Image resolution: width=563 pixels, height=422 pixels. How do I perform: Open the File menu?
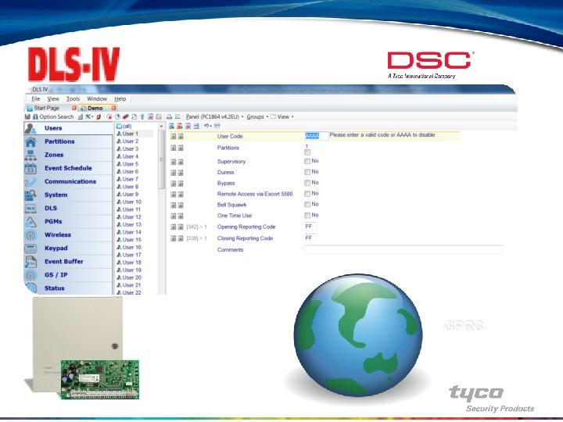tap(36, 98)
